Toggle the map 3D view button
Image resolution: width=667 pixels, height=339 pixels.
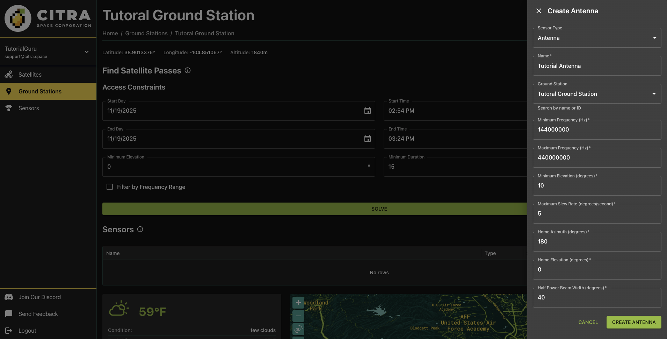pyautogui.click(x=298, y=329)
